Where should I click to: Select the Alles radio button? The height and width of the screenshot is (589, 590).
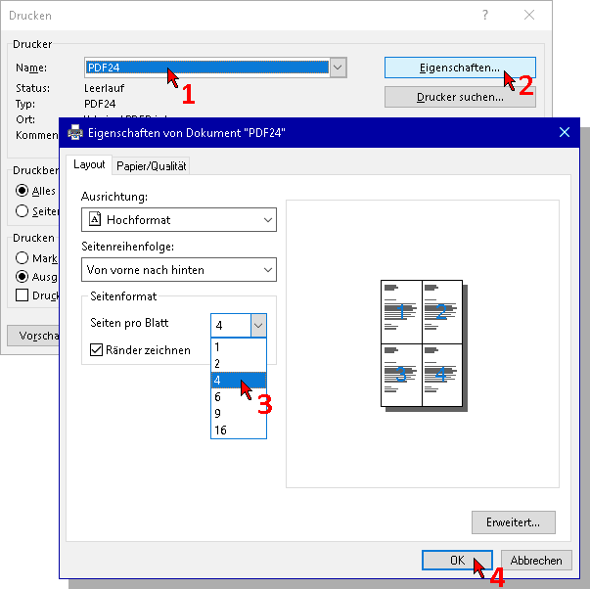[x=23, y=191]
